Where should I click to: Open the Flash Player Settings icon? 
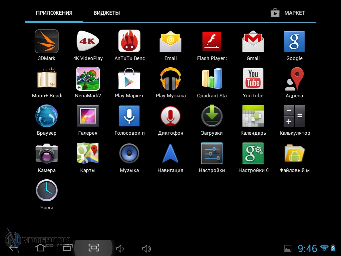click(x=212, y=42)
